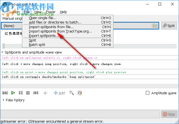Click the empty progress bar beside Stop
The width and height of the screenshot is (179, 124).
pyautogui.click(x=80, y=114)
